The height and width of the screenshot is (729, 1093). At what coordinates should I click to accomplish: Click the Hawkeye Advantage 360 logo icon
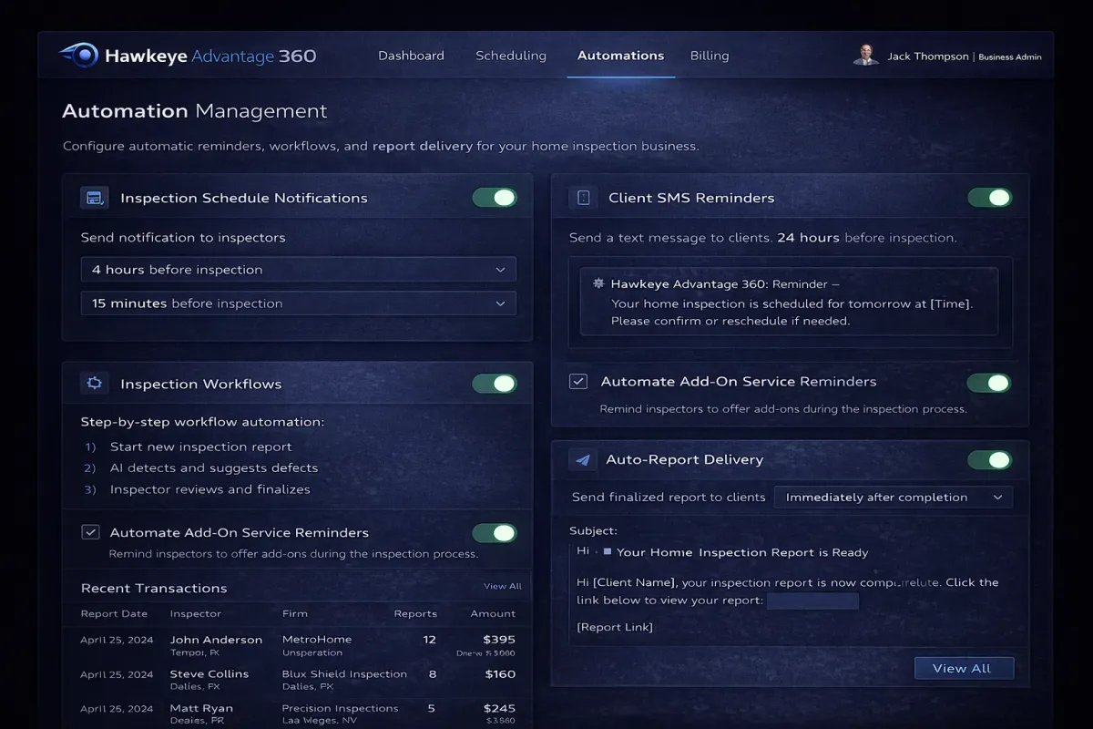[x=79, y=56]
